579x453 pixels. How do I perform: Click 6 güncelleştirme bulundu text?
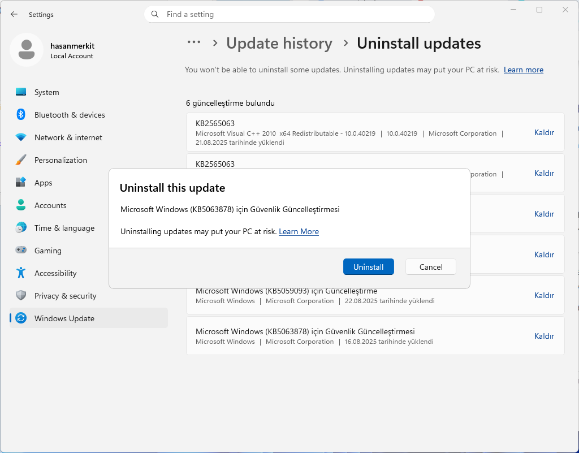pyautogui.click(x=231, y=103)
